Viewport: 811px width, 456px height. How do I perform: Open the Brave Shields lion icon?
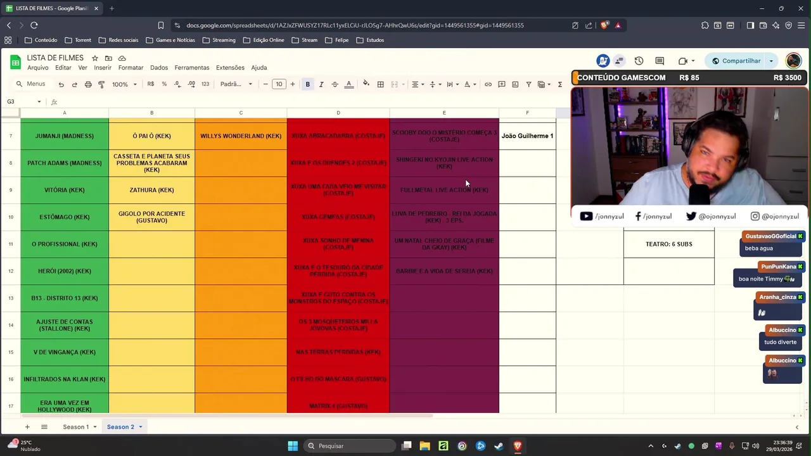(x=604, y=25)
